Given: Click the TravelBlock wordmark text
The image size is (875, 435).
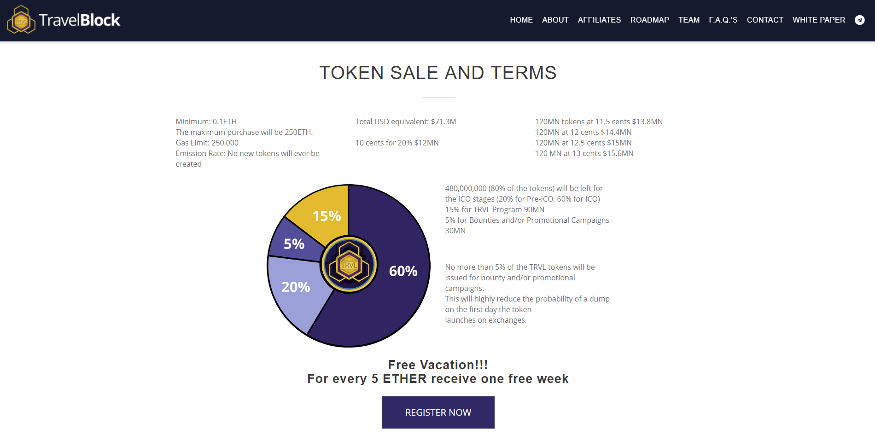Looking at the screenshot, I should (x=79, y=20).
